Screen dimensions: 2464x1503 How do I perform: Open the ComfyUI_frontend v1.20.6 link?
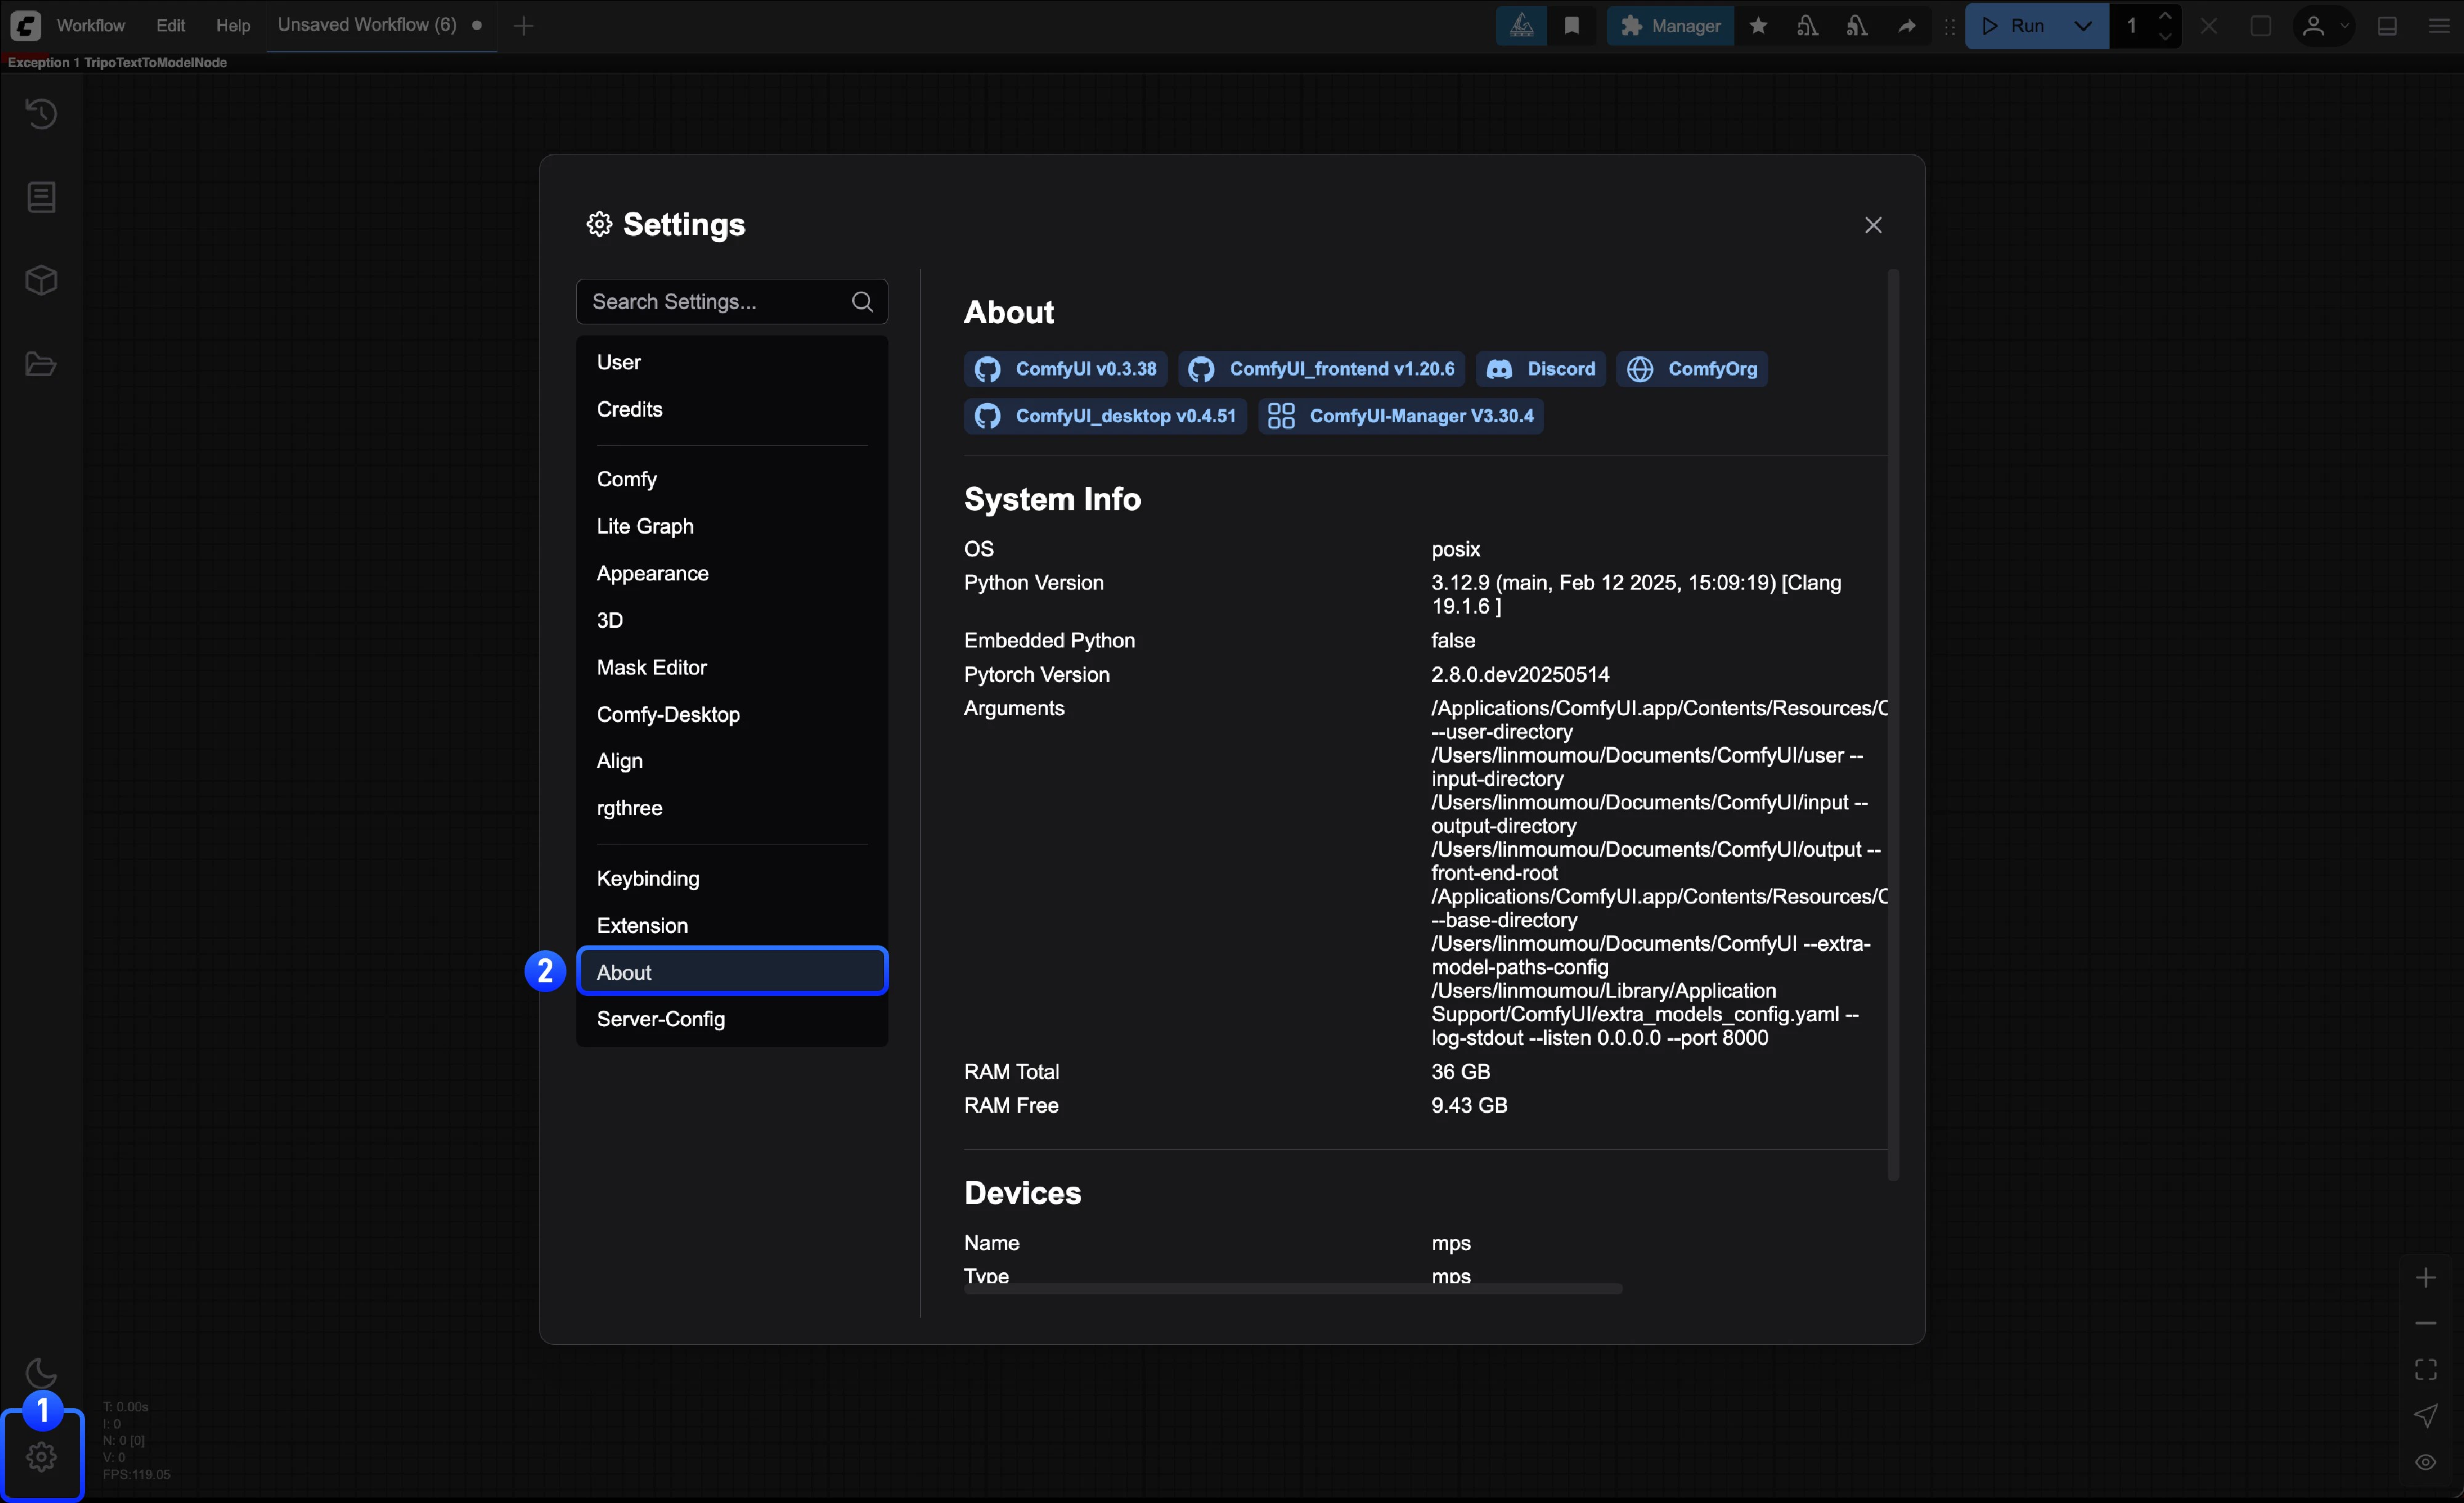(1321, 369)
